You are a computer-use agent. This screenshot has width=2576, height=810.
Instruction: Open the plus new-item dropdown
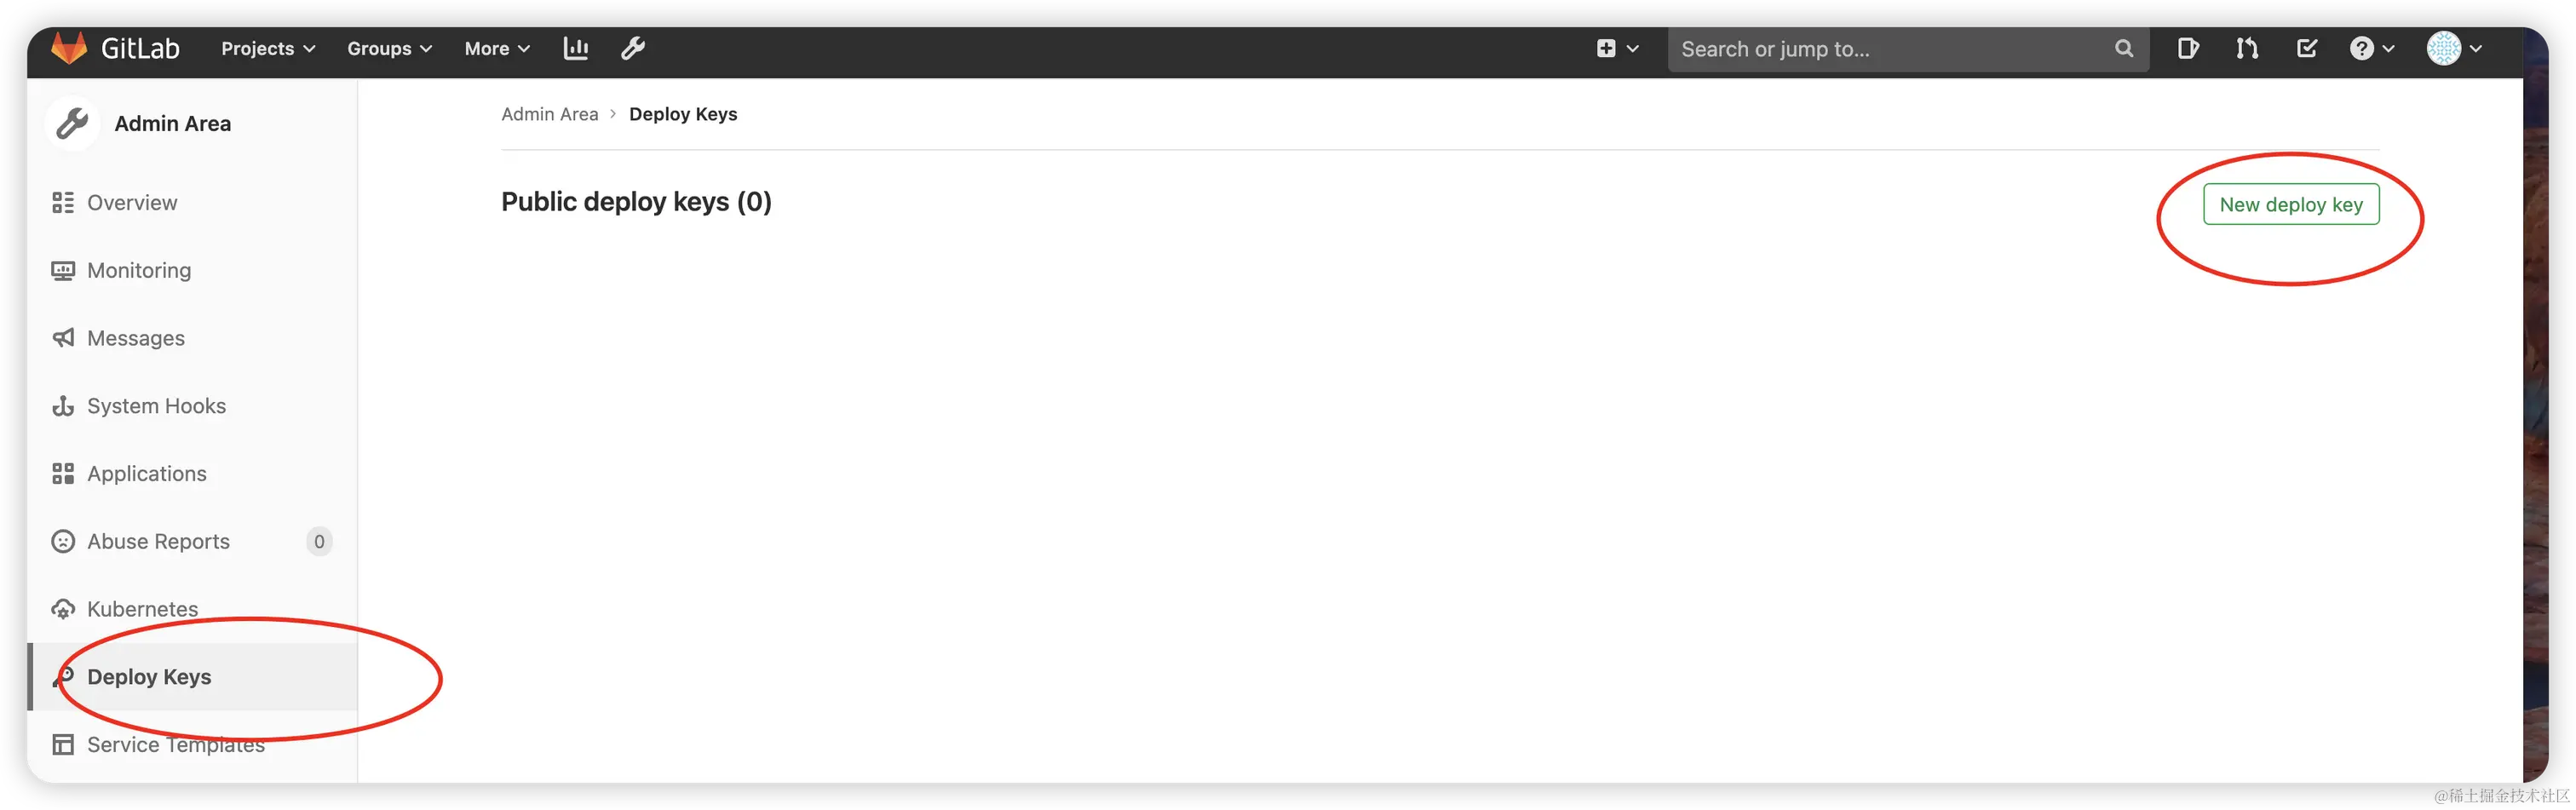click(1617, 48)
